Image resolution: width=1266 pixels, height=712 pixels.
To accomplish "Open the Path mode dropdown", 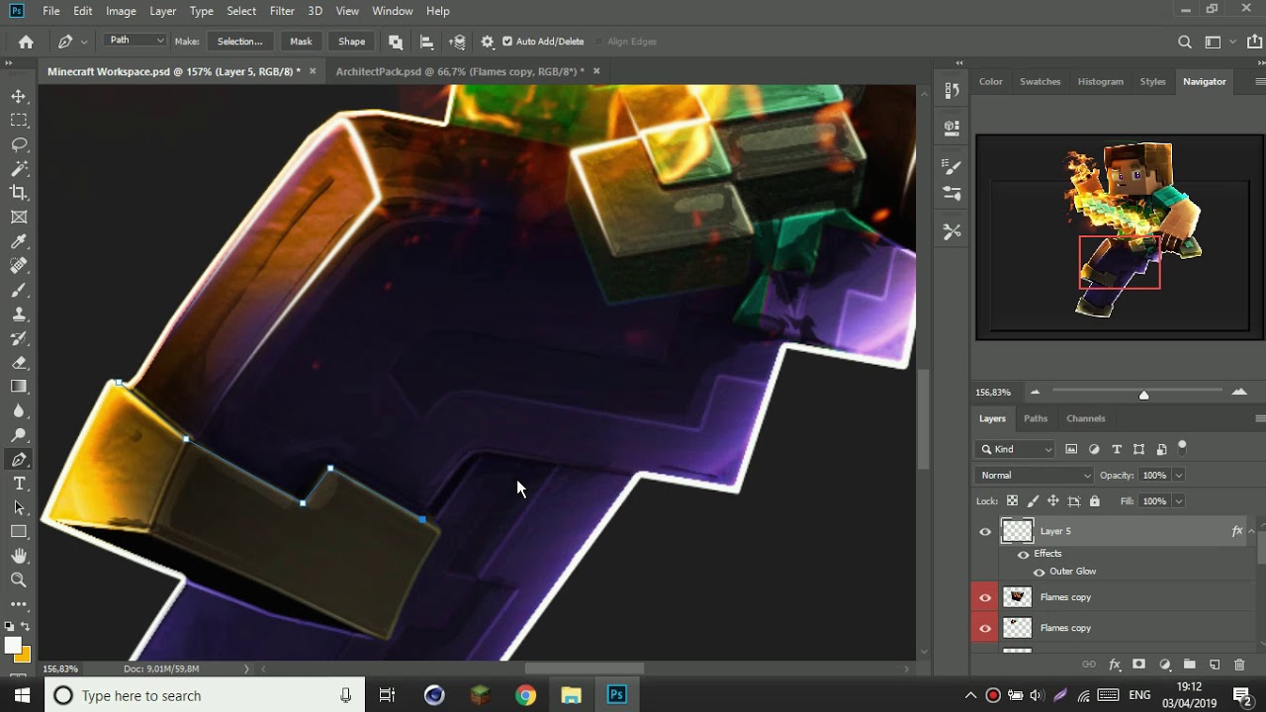I will click(x=136, y=41).
